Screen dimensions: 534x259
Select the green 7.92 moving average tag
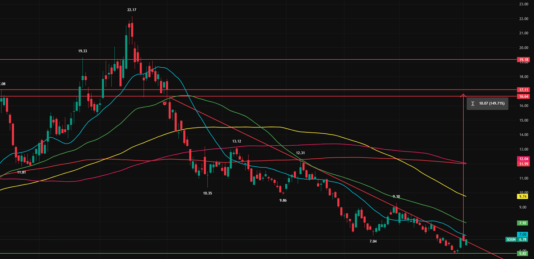coord(522,223)
